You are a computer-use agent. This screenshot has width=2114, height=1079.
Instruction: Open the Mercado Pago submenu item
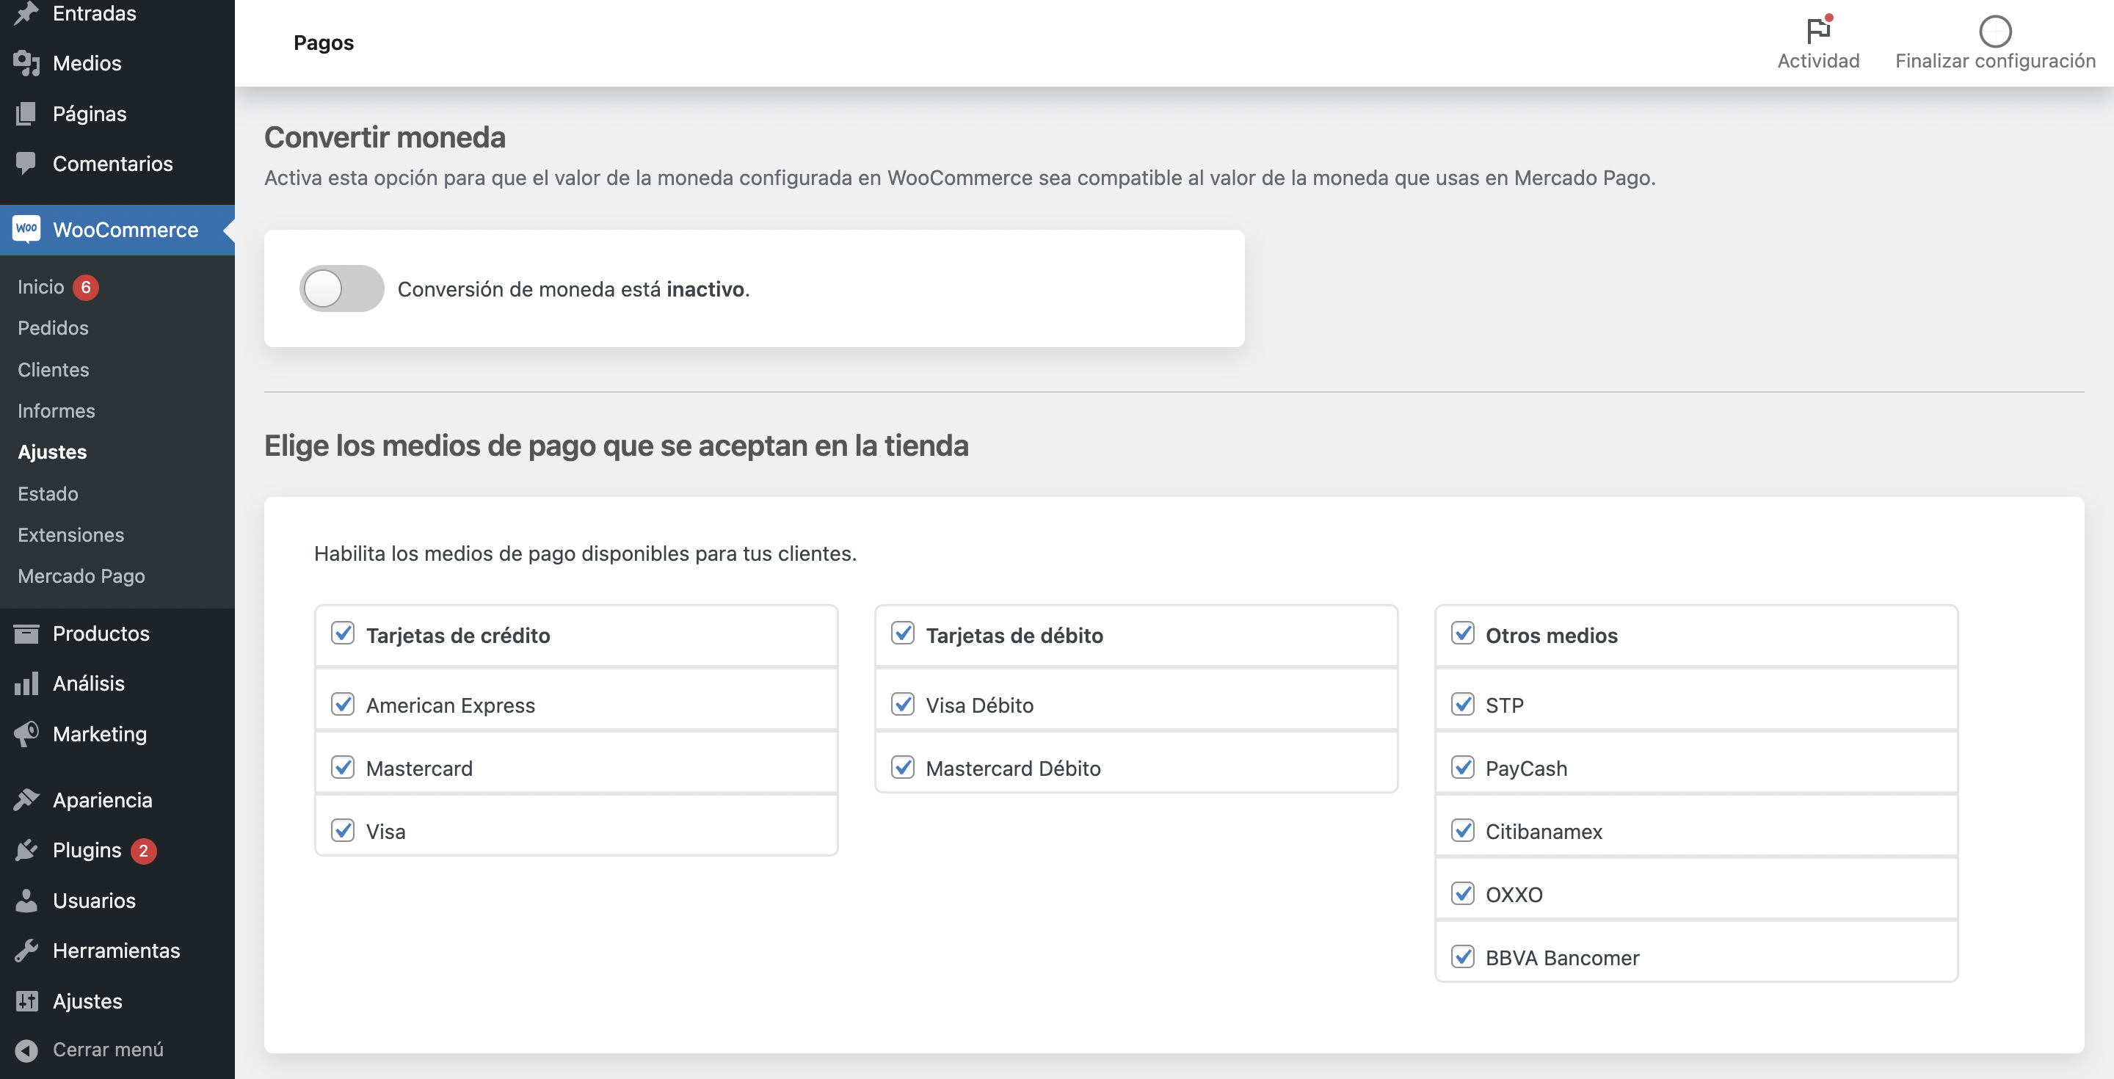(81, 576)
